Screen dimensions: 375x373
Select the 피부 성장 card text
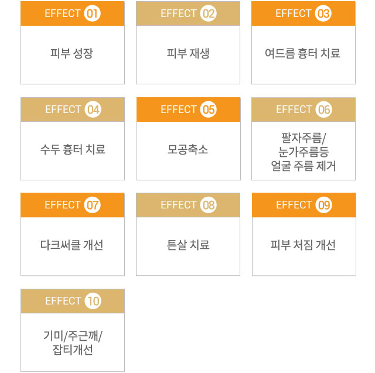point(71,53)
